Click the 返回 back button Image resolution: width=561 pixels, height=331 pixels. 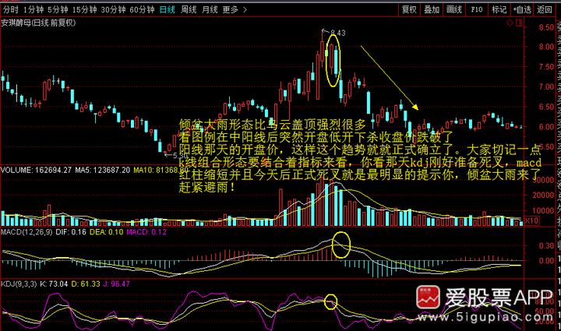pyautogui.click(x=544, y=9)
